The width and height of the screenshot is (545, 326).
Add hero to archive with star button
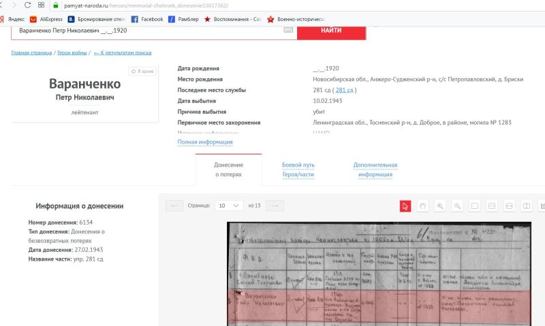142,71
